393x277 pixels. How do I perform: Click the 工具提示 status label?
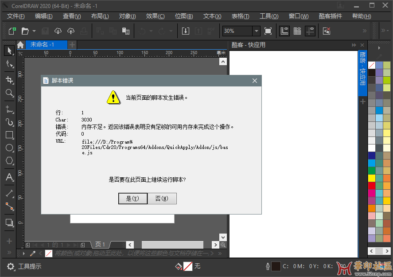pos(30,266)
